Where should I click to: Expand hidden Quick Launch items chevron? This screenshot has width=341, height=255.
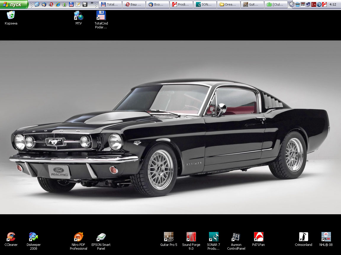pos(92,3)
